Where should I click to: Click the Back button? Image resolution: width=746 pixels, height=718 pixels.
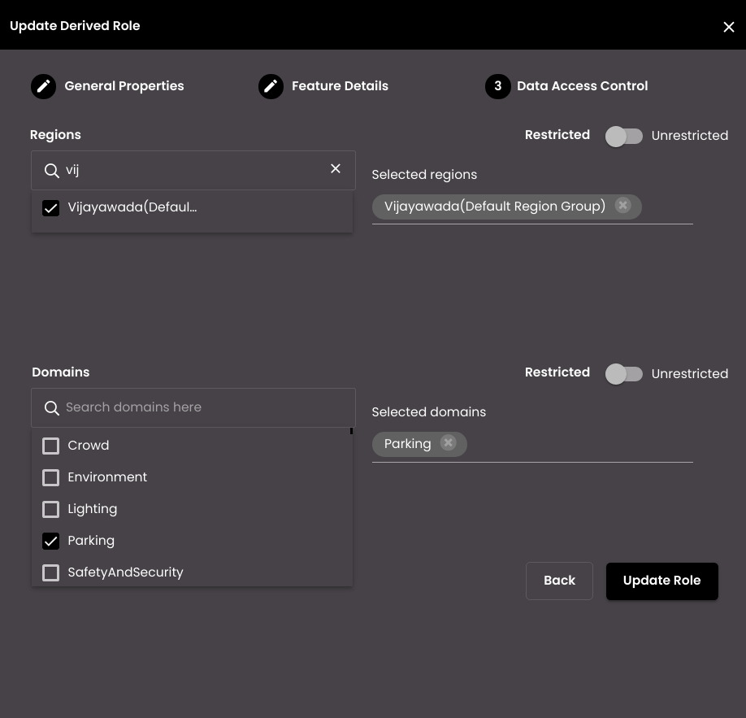click(559, 581)
